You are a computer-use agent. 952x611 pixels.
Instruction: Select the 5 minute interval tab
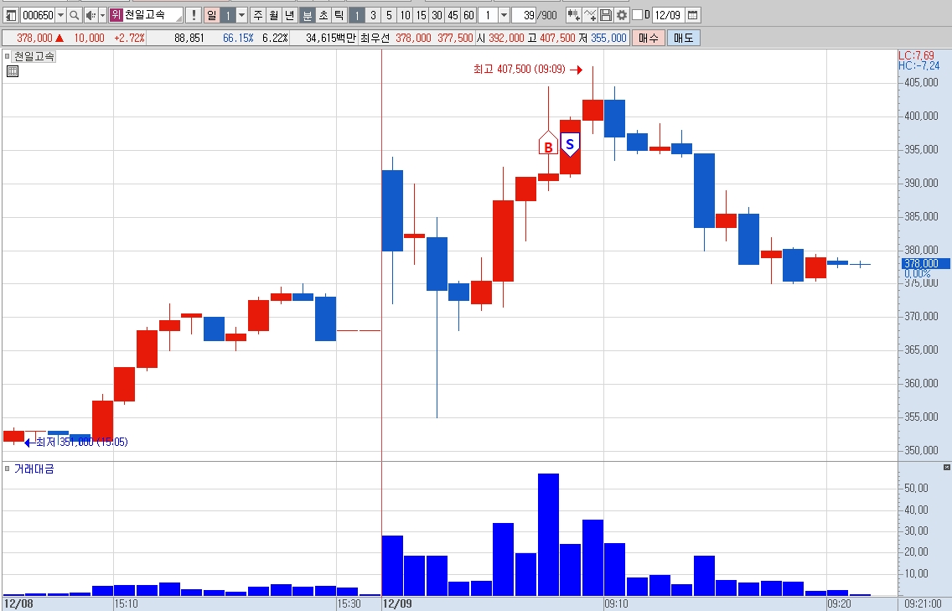[x=389, y=15]
